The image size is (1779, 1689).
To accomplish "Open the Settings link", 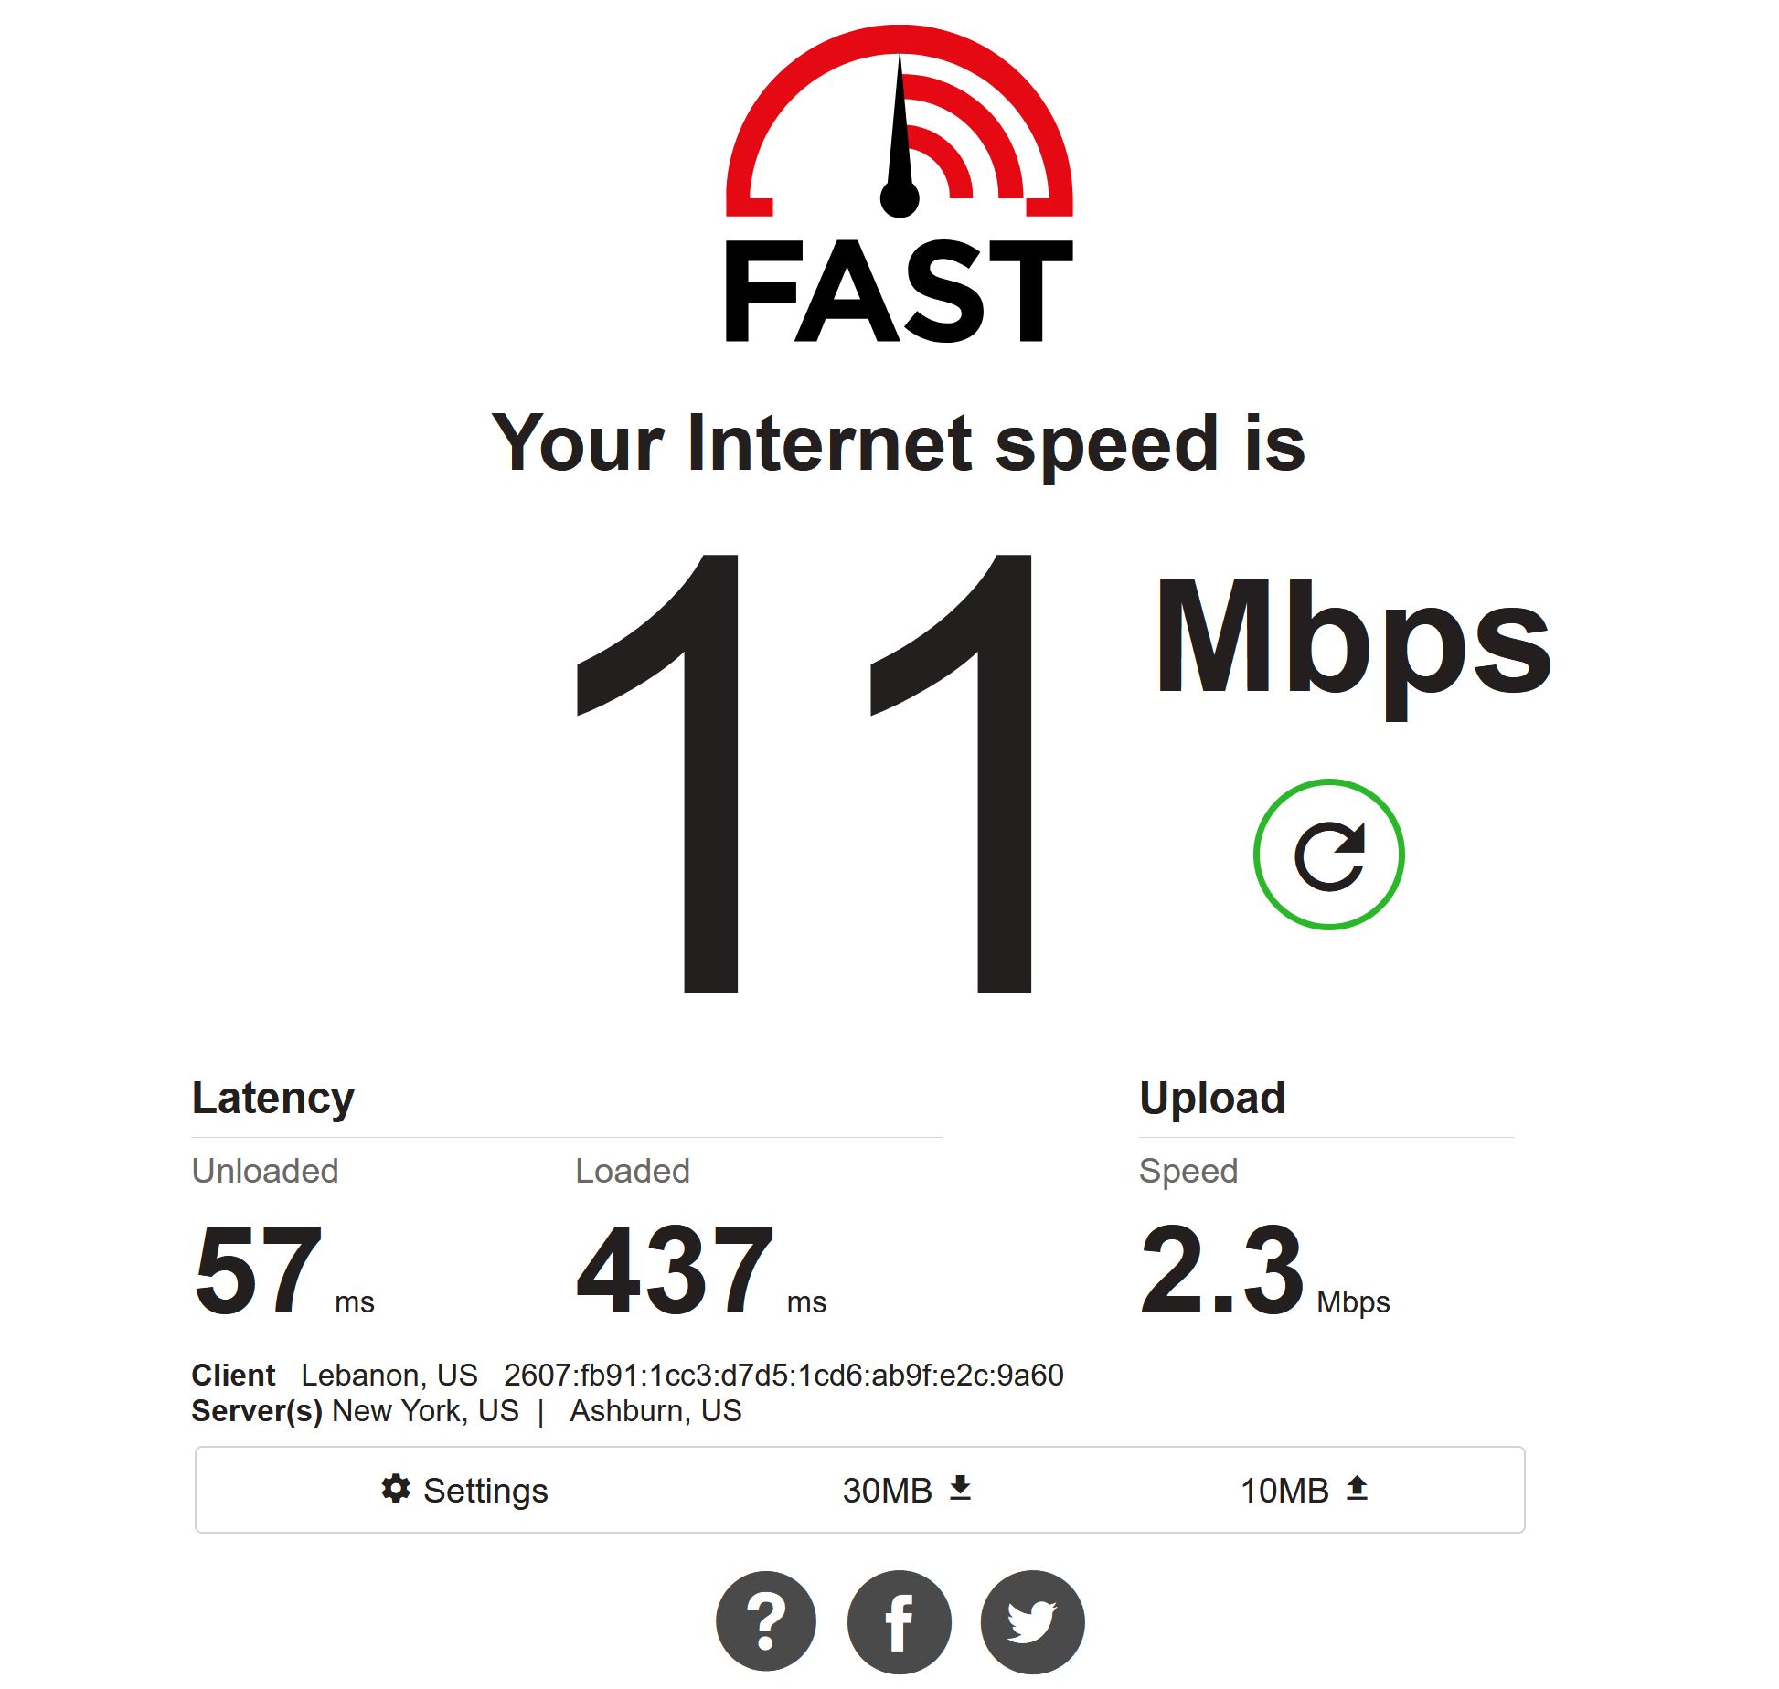I will coord(464,1490).
